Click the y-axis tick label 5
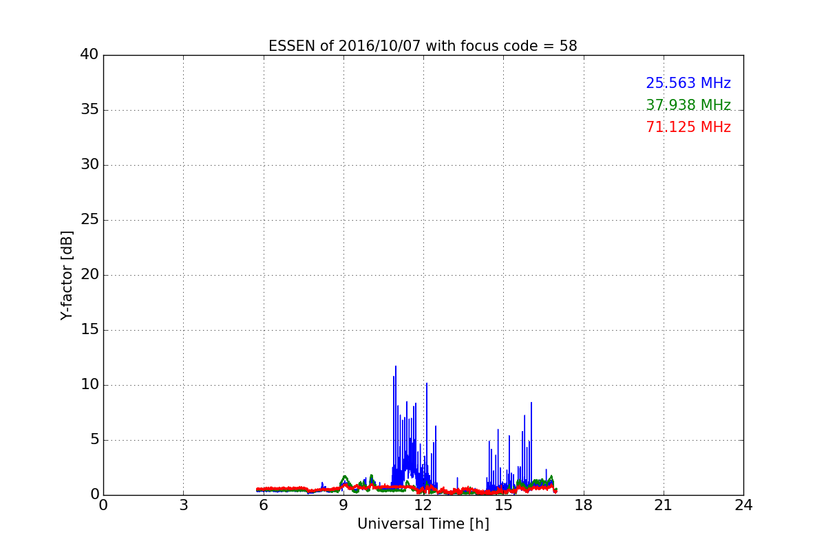This screenshot has height=550, width=826. click(x=94, y=440)
